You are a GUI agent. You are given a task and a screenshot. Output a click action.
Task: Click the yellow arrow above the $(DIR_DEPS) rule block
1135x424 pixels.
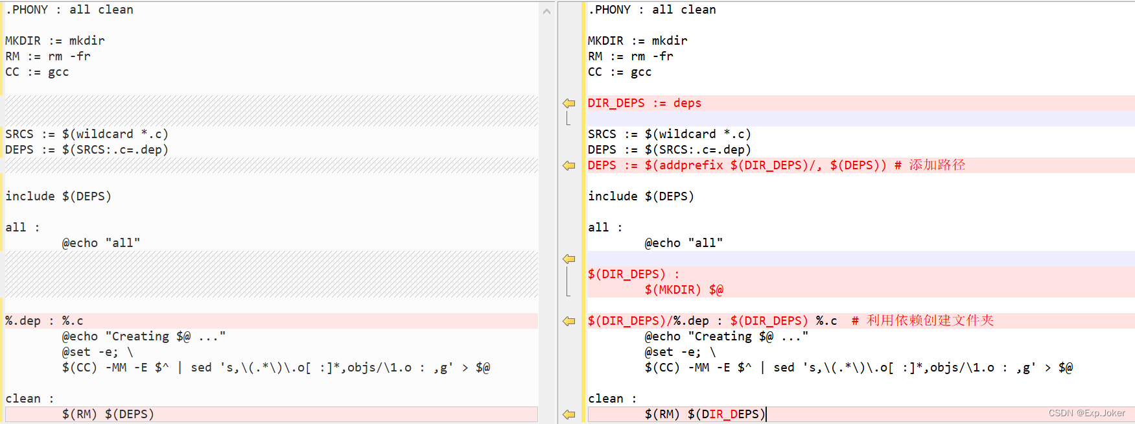569,259
